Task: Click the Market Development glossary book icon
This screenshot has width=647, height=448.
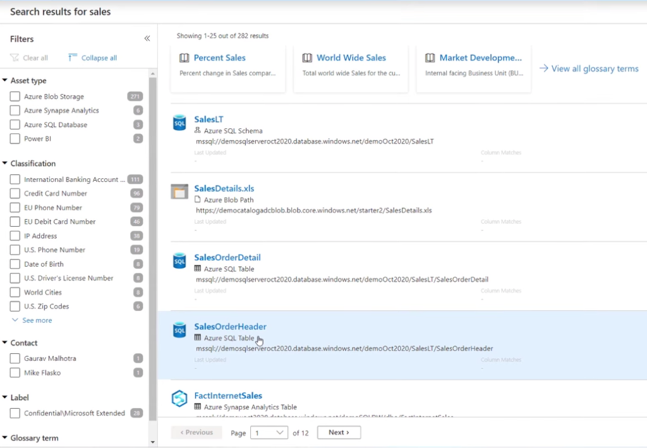Action: tap(430, 58)
